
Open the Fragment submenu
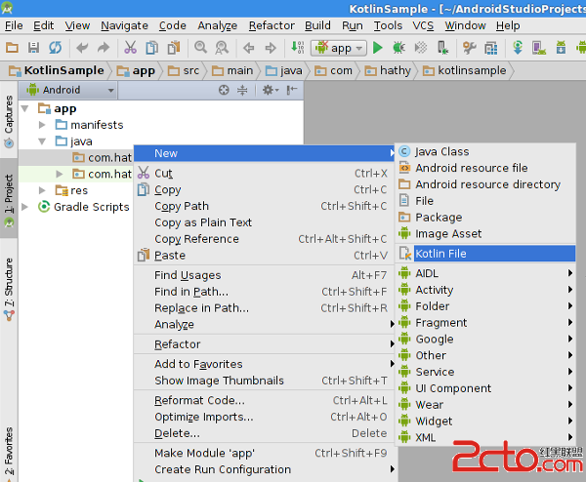pyautogui.click(x=485, y=323)
